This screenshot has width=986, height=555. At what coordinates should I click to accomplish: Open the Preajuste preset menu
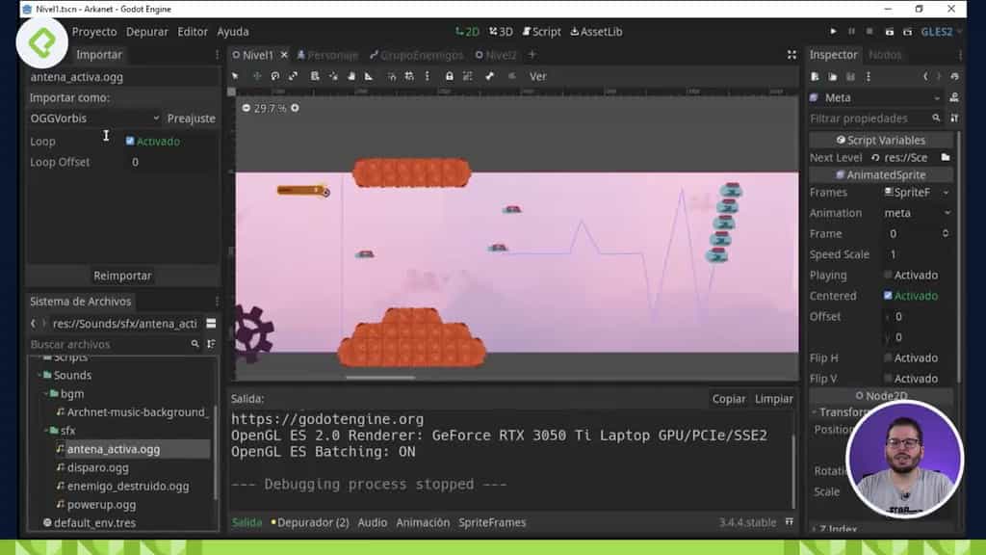click(x=192, y=119)
